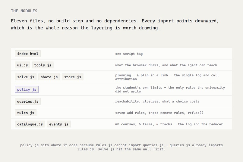Open the rules.js module chip
Screen dimensions: 243x162
[x=26, y=113]
